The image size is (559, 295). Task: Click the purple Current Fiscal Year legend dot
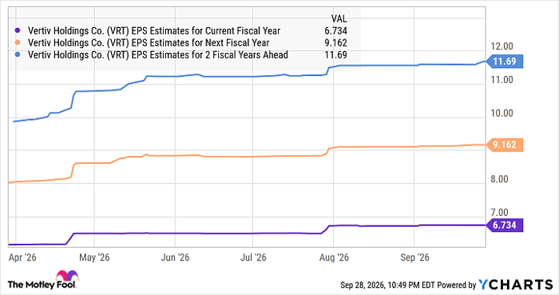tap(18, 30)
